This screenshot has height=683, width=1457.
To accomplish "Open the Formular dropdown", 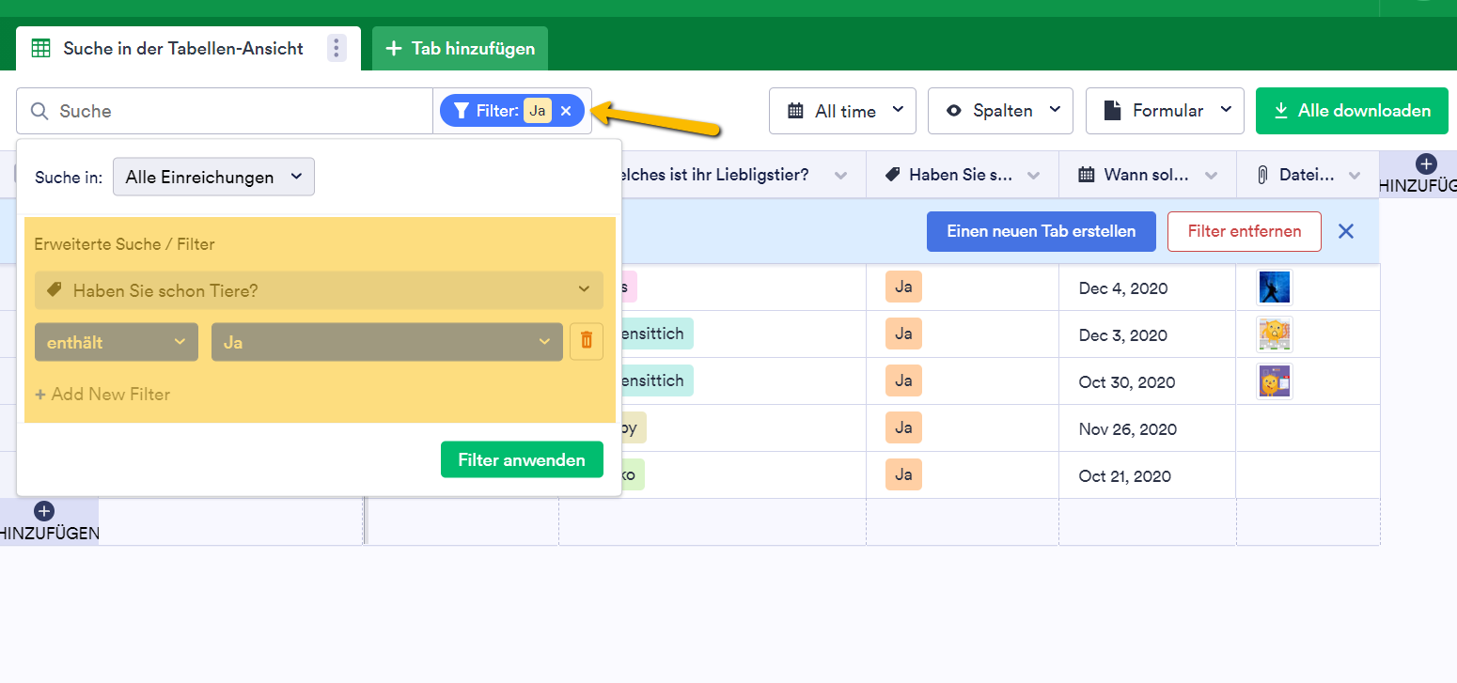I will (1165, 111).
